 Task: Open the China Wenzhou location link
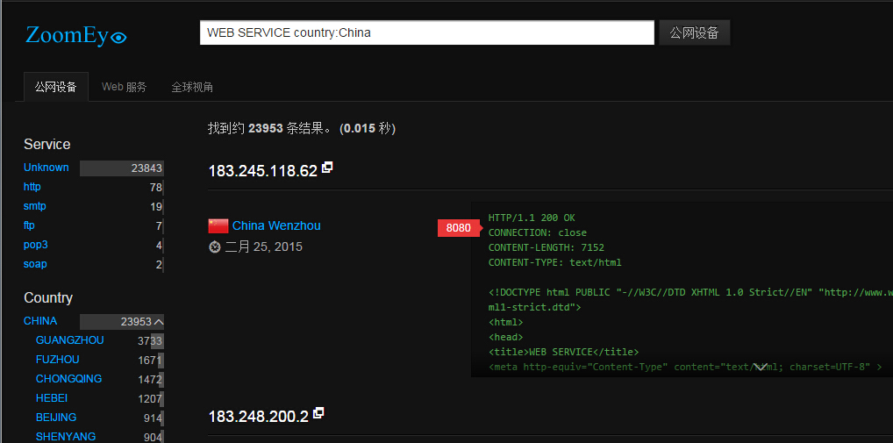[x=276, y=225]
